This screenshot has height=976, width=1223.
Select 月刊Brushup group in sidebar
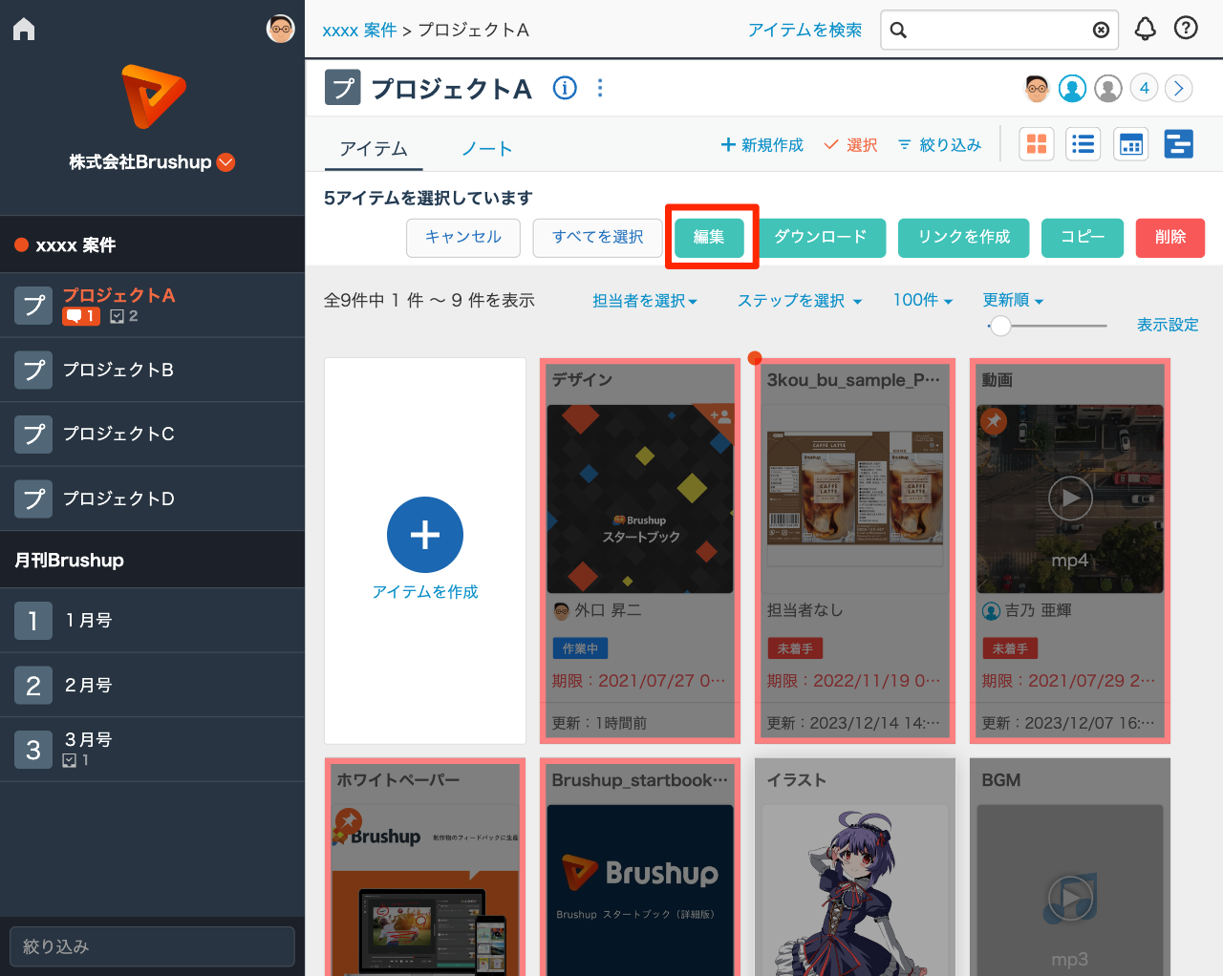153,560
